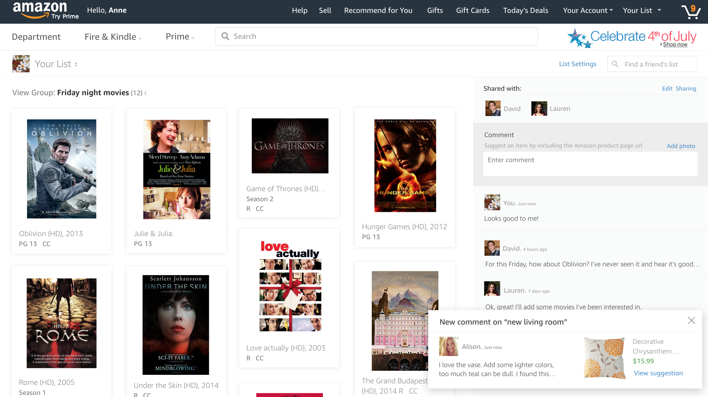This screenshot has height=397, width=708.
Task: Click the Rome (HD), 2005 title
Action: (x=47, y=382)
